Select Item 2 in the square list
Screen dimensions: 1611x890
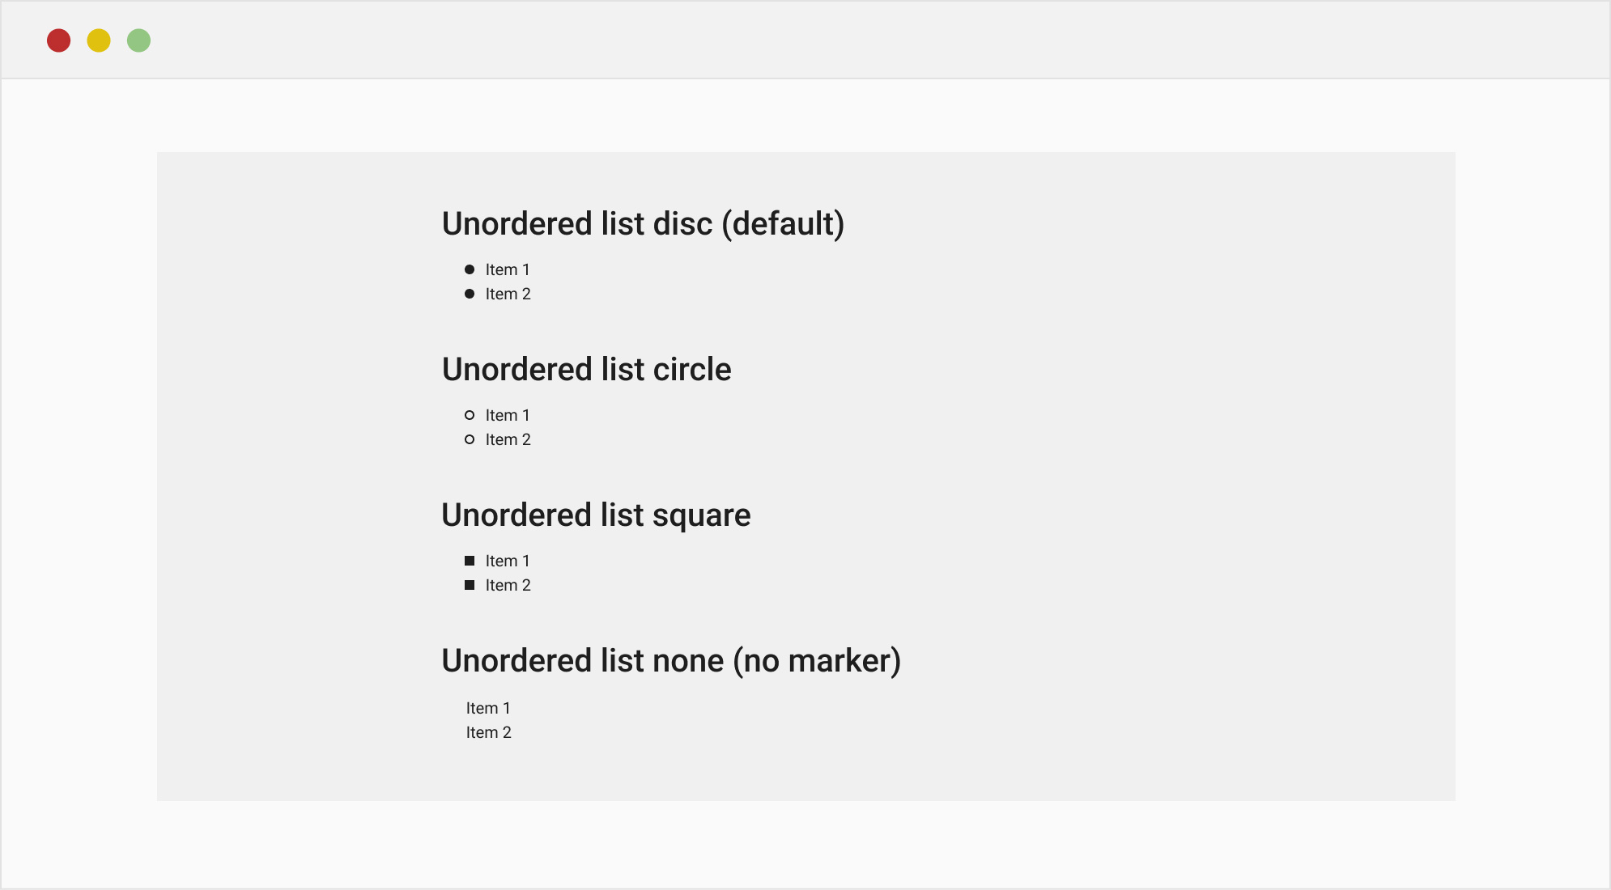coord(507,584)
